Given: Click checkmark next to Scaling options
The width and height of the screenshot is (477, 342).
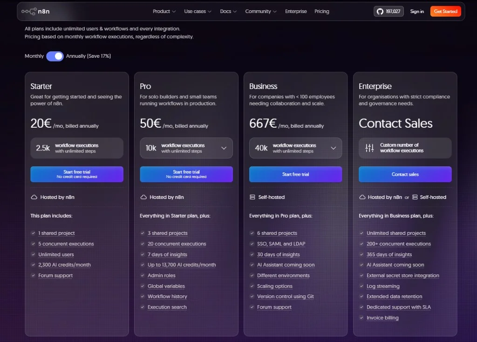Looking at the screenshot, I should tap(252, 286).
